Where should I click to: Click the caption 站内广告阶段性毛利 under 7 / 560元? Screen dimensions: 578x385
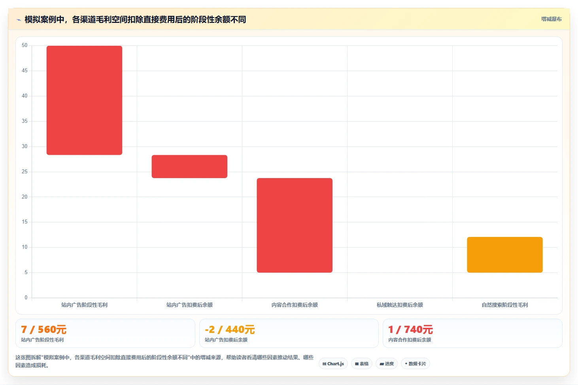(x=42, y=340)
